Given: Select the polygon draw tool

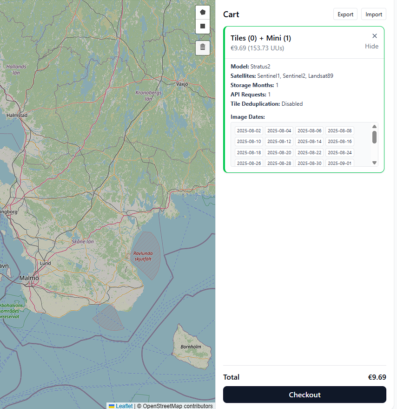Looking at the screenshot, I should [202, 13].
